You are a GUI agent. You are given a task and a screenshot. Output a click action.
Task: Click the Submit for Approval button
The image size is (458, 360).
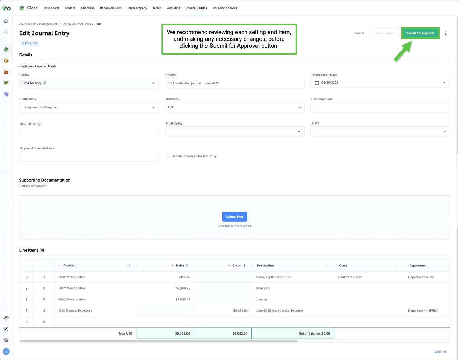(420, 33)
